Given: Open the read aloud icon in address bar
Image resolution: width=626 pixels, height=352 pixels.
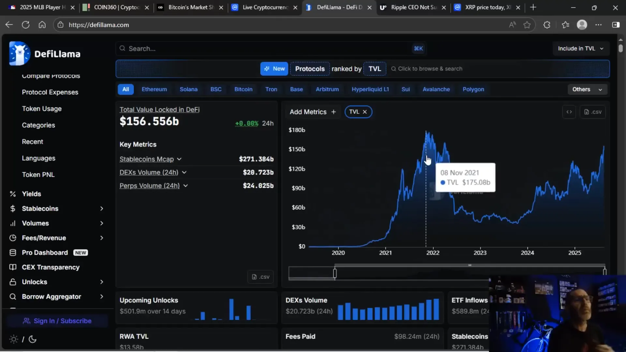Looking at the screenshot, I should 512,25.
